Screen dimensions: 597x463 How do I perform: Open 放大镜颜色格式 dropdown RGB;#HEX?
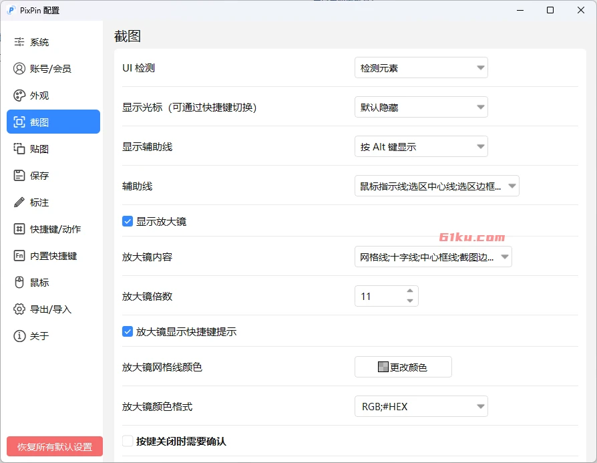click(x=421, y=406)
